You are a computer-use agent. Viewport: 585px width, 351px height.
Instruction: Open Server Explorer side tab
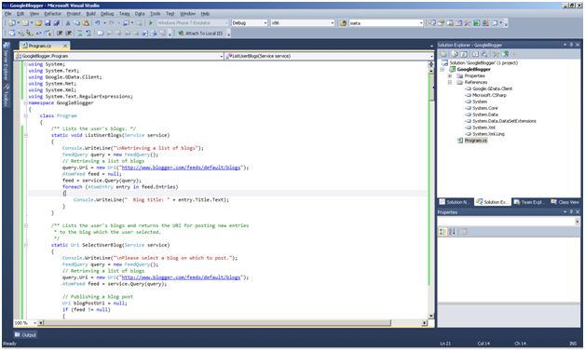click(x=6, y=61)
